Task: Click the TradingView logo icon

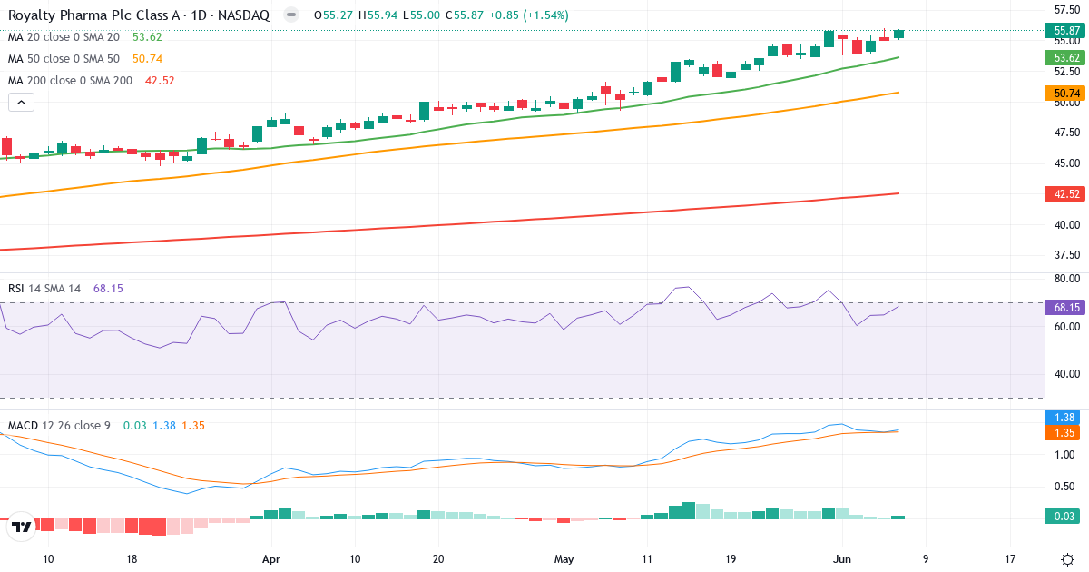Action: click(x=22, y=526)
